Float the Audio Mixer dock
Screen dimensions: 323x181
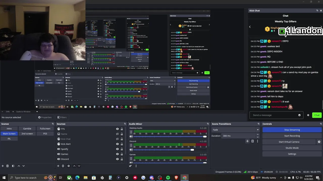point(208,124)
